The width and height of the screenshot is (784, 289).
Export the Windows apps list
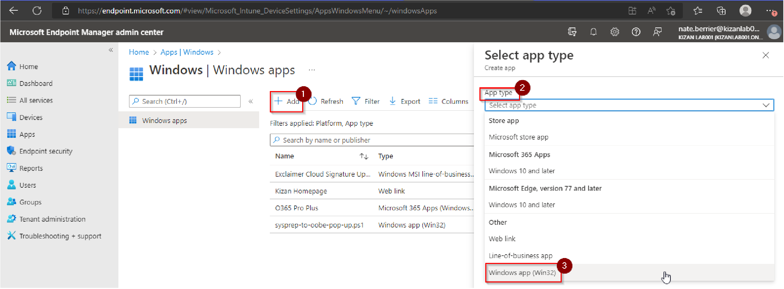[x=405, y=101]
